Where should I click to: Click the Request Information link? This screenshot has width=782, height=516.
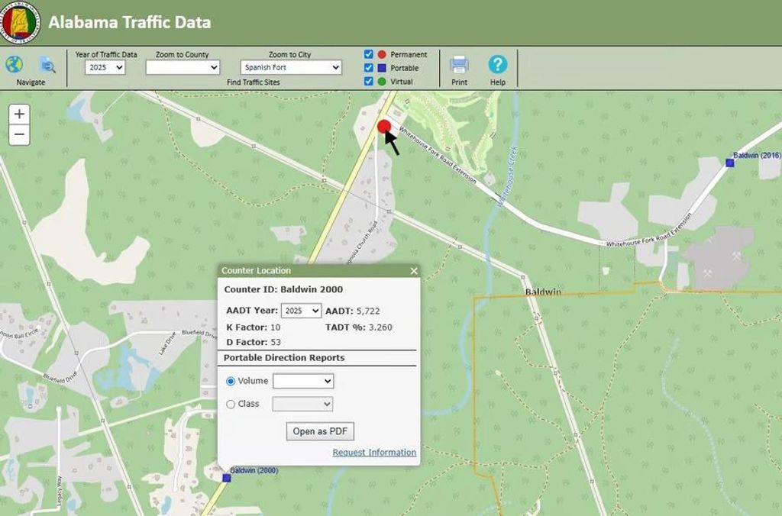point(374,453)
